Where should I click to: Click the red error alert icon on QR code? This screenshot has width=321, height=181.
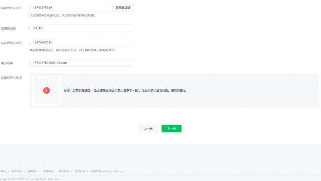click(x=47, y=90)
